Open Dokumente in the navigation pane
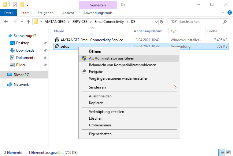 (26, 58)
